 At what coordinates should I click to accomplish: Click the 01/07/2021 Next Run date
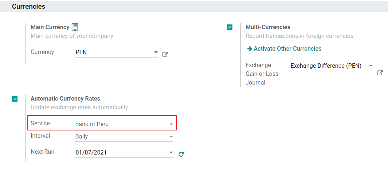[91, 153]
